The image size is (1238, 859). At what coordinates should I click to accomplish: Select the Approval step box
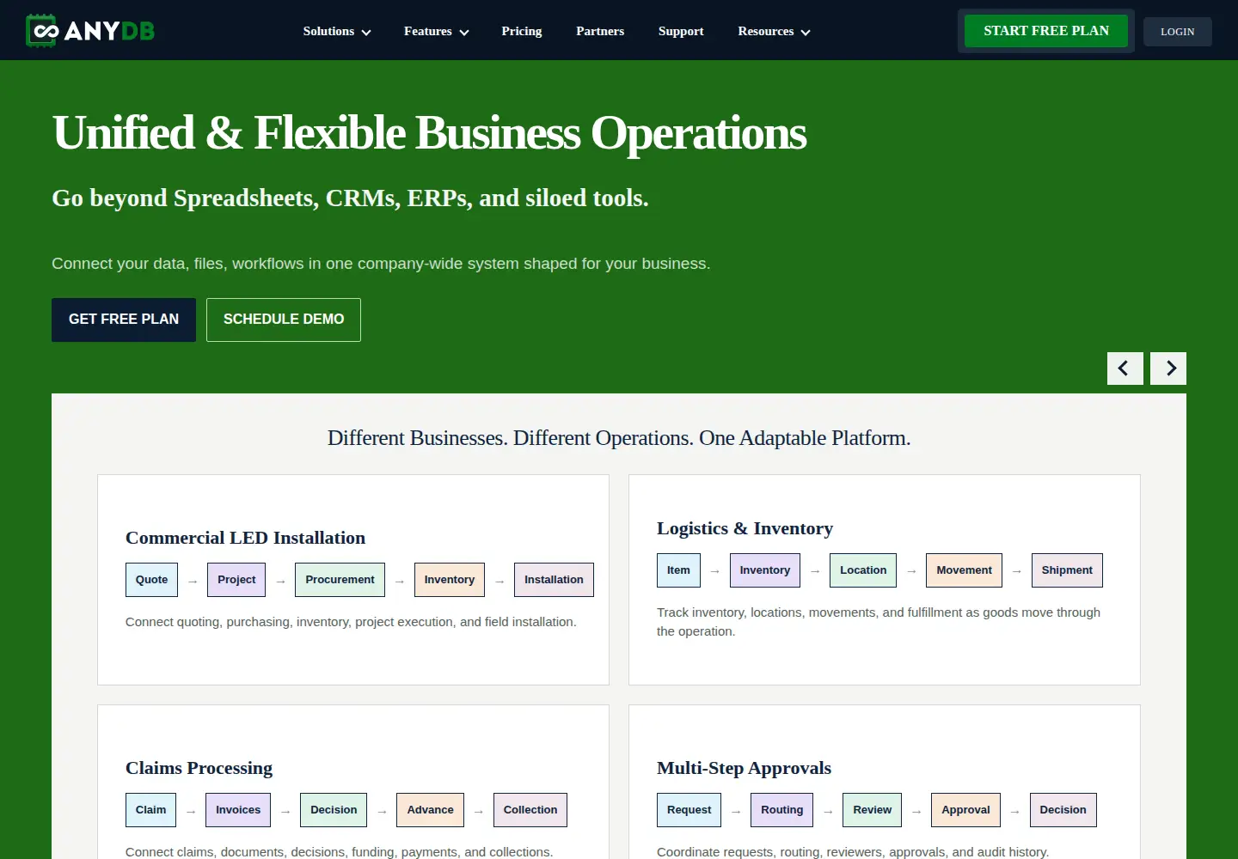[965, 810]
